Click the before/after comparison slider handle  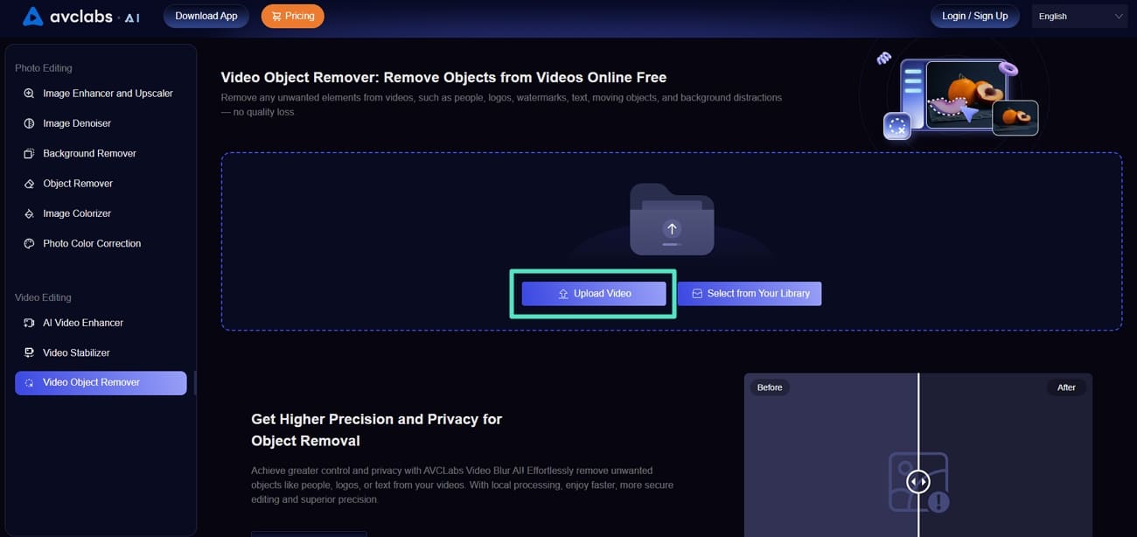(917, 482)
